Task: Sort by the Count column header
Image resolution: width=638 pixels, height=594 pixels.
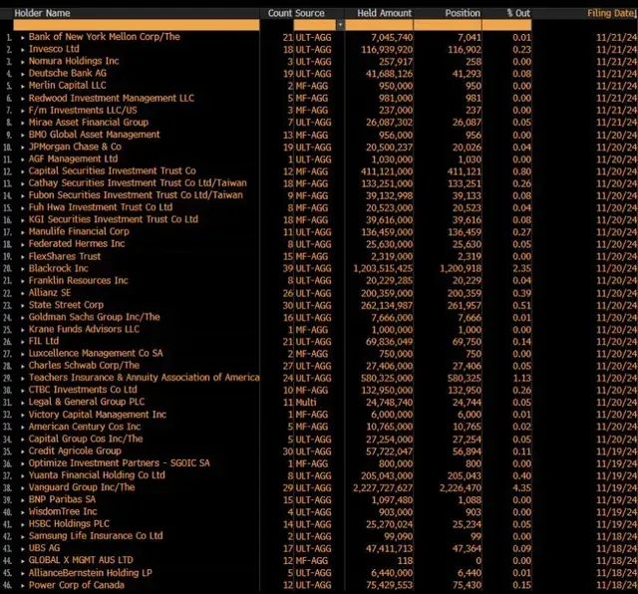Action: click(279, 13)
